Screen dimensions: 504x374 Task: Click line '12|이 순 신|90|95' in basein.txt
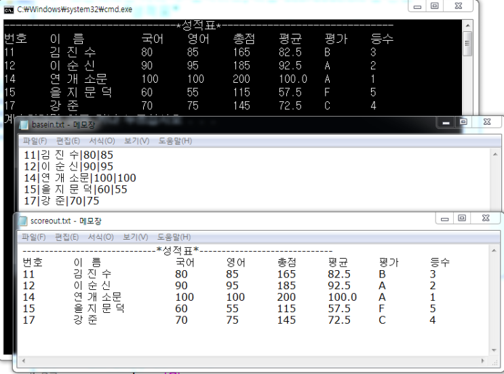pyautogui.click(x=69, y=166)
